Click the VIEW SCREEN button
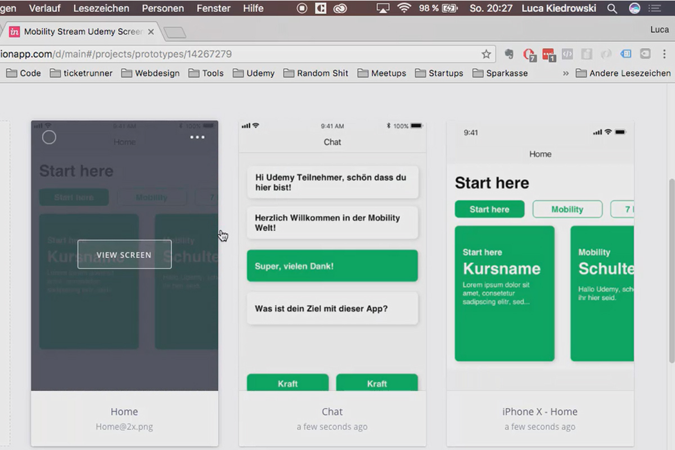The width and height of the screenshot is (675, 450). click(124, 255)
